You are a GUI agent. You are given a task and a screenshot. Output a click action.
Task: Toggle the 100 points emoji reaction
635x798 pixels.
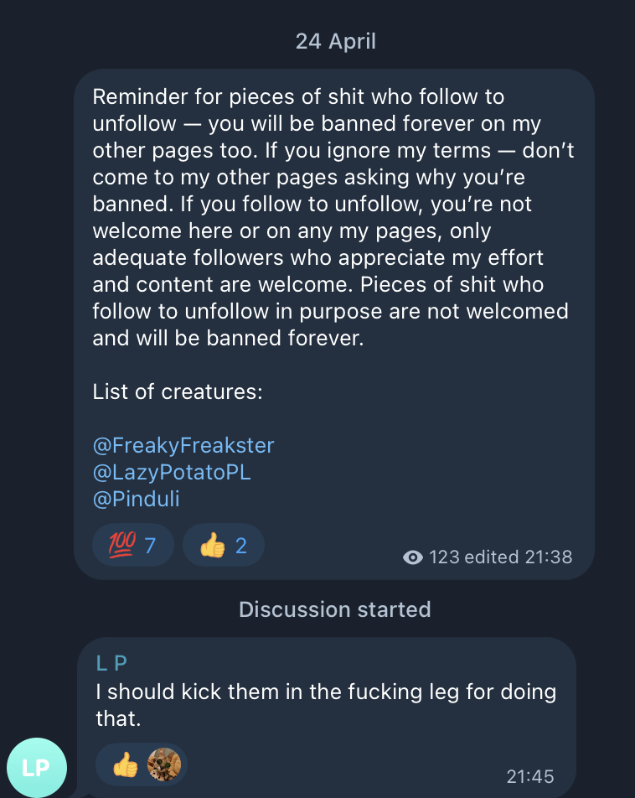(x=133, y=546)
